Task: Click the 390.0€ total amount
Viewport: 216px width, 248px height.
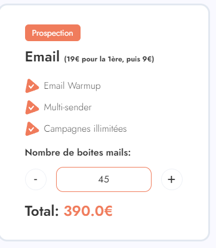Action: point(88,211)
